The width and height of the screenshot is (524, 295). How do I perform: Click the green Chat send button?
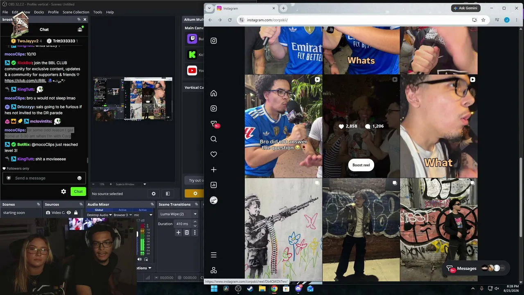click(78, 191)
